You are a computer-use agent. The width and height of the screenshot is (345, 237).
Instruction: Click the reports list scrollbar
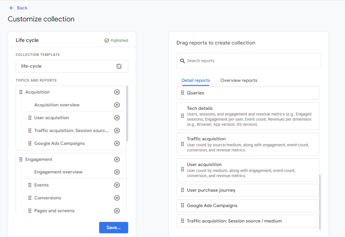(320, 202)
